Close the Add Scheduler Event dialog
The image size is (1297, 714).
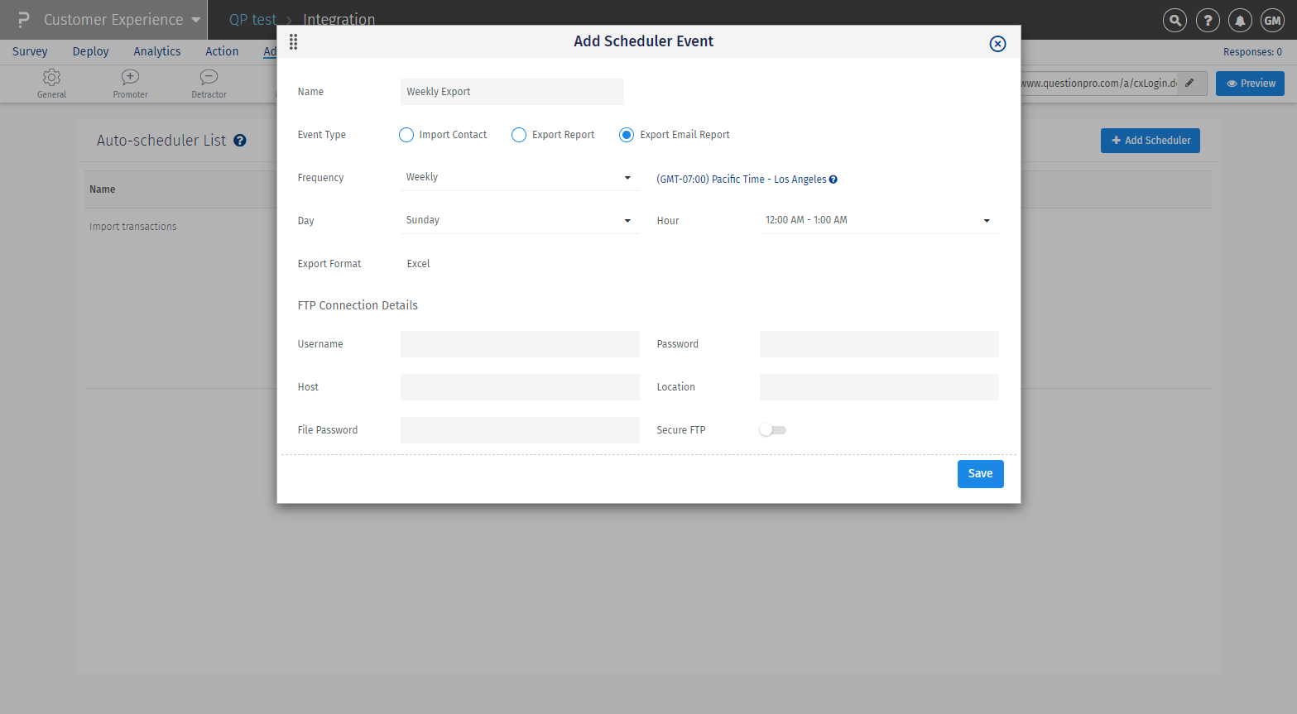(997, 44)
